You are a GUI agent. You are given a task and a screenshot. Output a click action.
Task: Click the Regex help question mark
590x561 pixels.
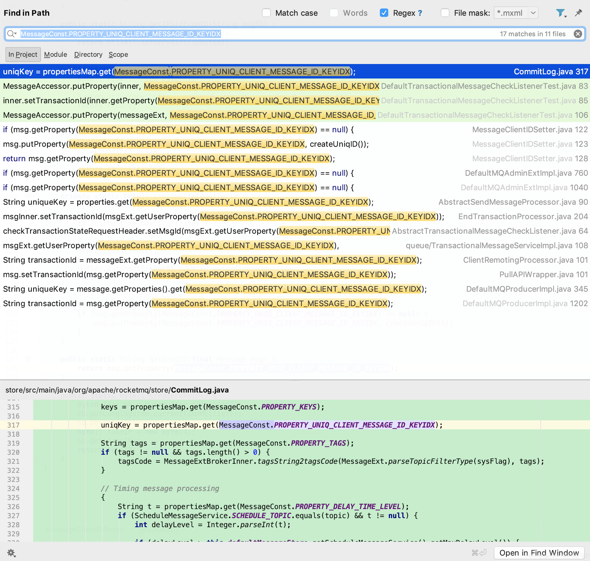pyautogui.click(x=420, y=13)
